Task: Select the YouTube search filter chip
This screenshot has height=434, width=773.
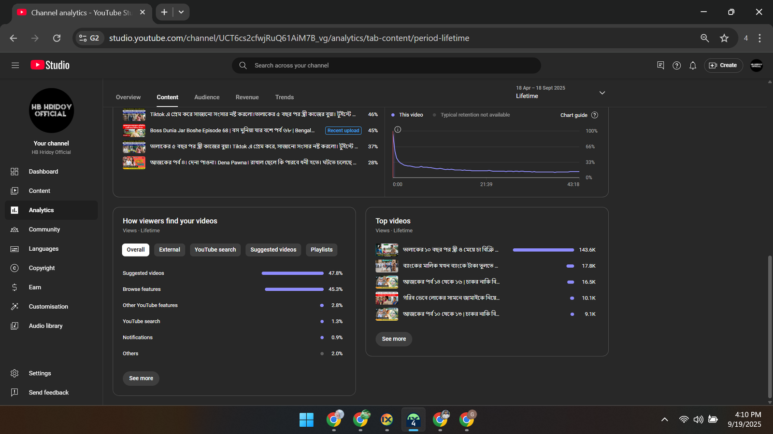Action: coord(215,250)
